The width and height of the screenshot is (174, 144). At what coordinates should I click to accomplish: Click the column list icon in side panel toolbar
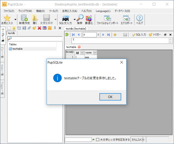click(24, 28)
